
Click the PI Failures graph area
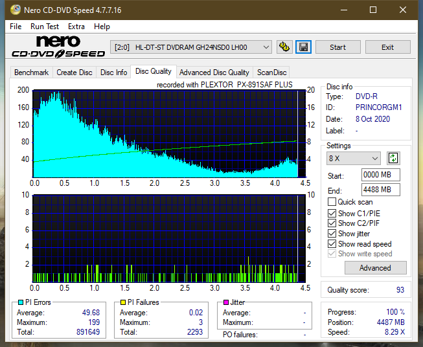169,239
